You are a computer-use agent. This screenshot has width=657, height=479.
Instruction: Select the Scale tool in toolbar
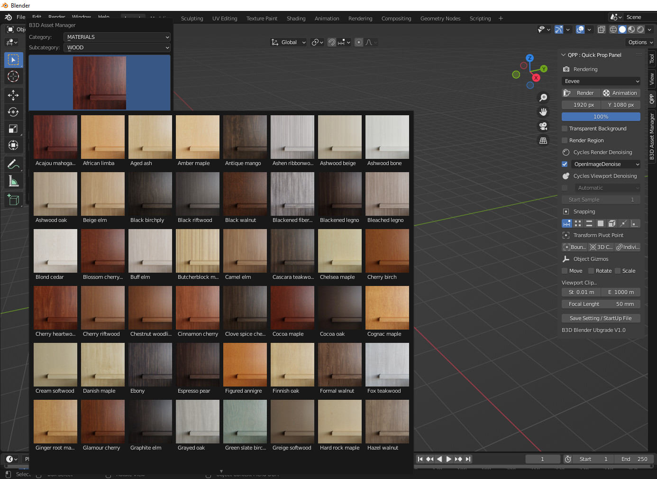pos(13,129)
